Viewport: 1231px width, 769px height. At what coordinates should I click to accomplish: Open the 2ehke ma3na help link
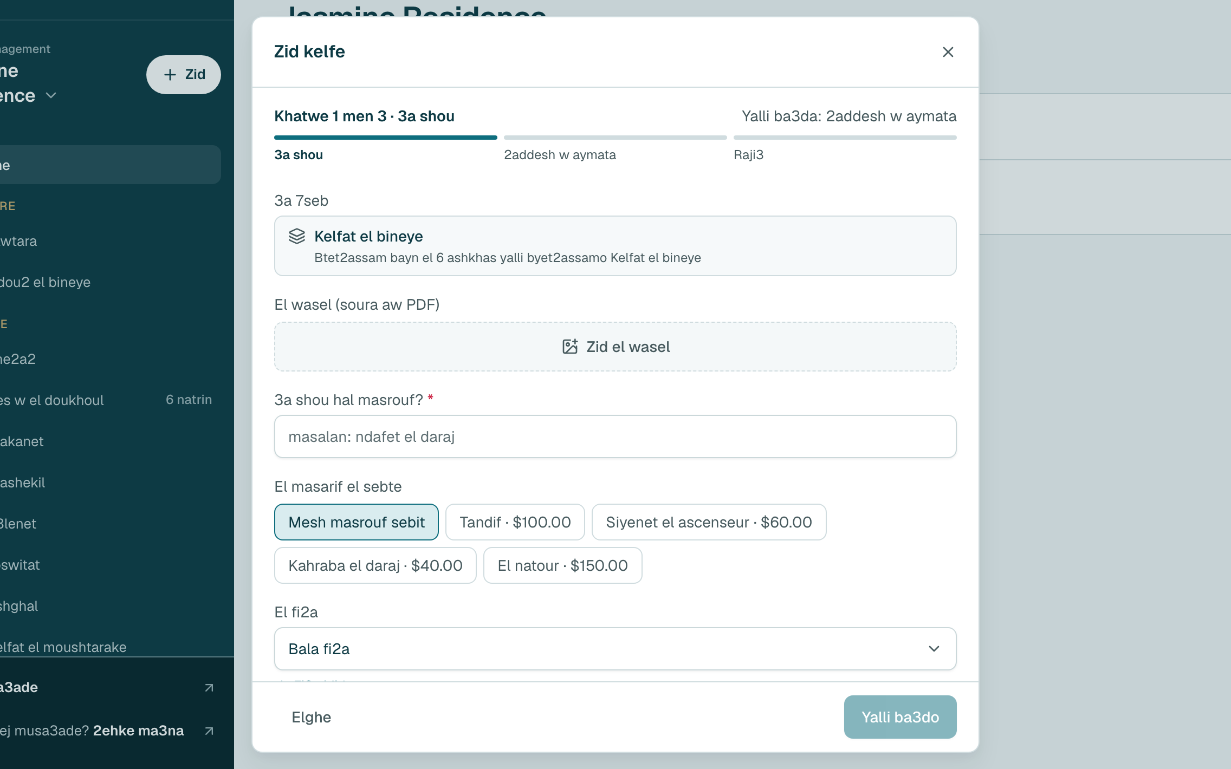pos(139,731)
